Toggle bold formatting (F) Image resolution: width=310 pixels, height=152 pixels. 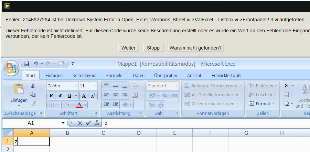51,96
